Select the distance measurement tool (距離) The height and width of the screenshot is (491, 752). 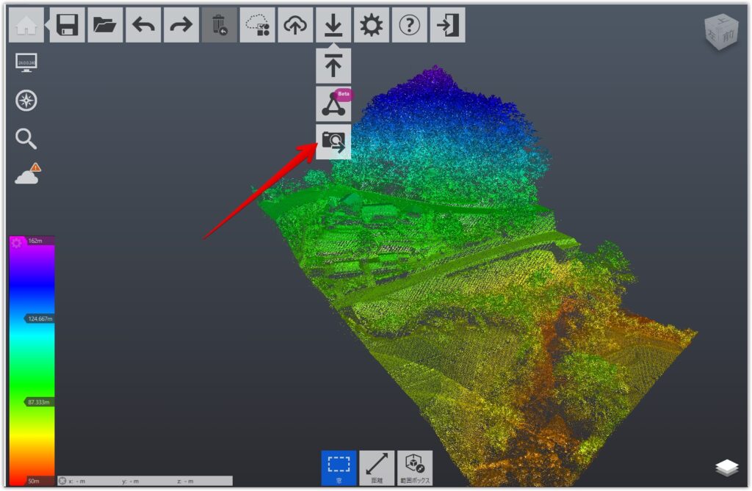click(x=377, y=468)
